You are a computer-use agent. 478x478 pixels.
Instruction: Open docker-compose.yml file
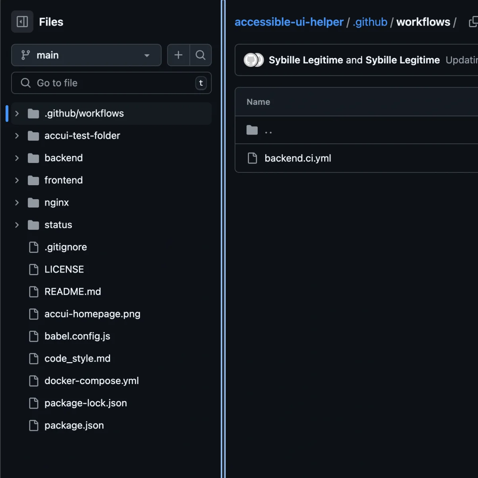(x=92, y=381)
